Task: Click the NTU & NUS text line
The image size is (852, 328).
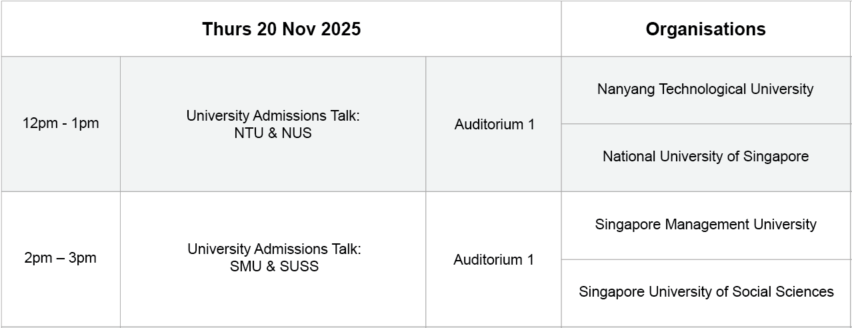Action: 273,133
